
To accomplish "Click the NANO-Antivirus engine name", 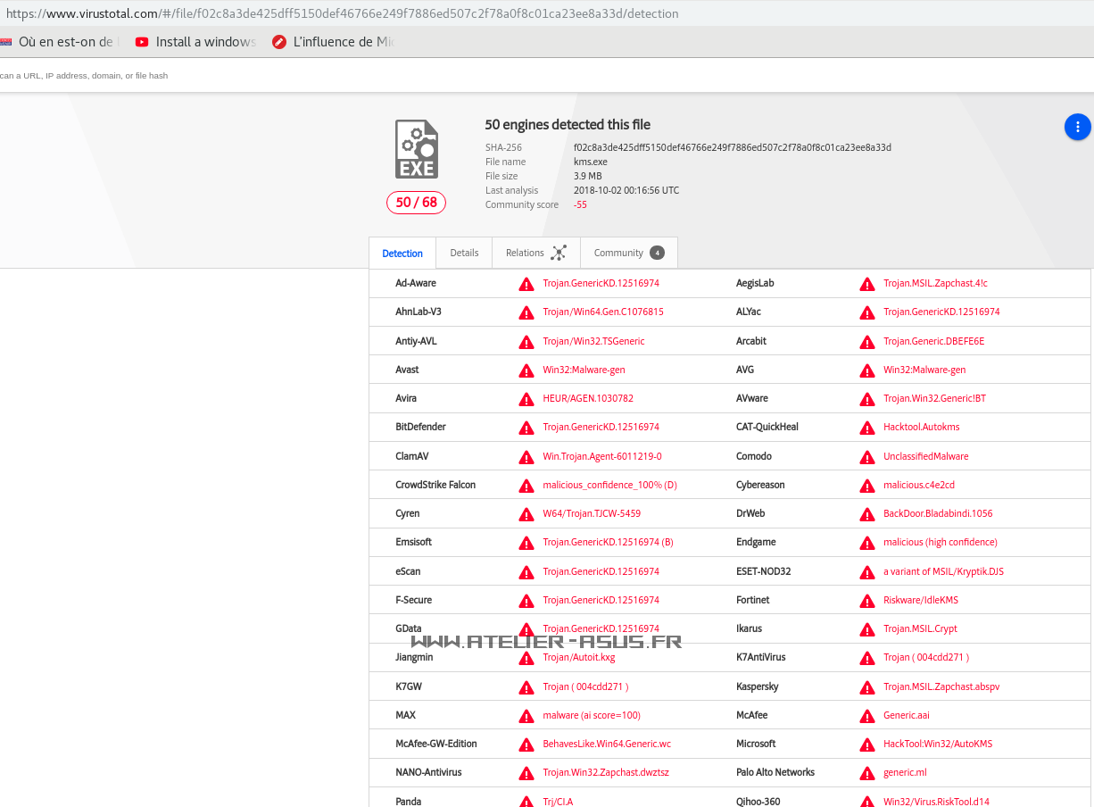I will tap(428, 772).
